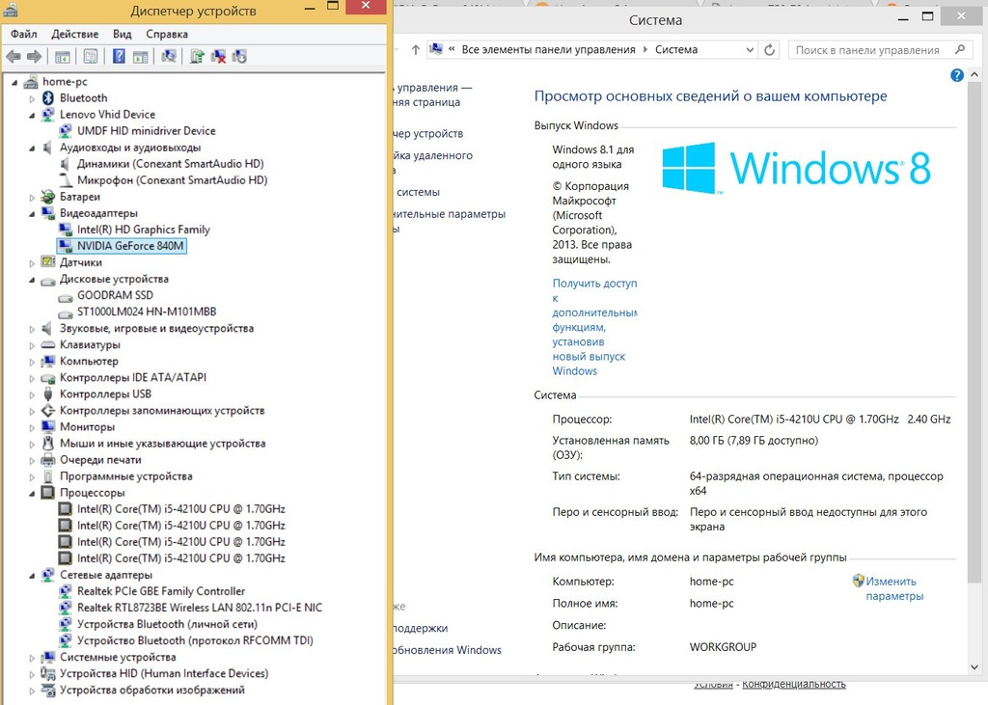Open the Действие menu
The height and width of the screenshot is (705, 988).
pos(75,34)
